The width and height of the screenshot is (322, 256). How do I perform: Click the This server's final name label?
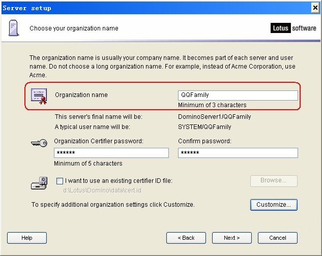coord(99,117)
